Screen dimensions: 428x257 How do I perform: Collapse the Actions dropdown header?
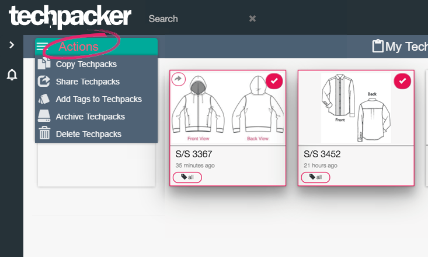[x=96, y=47]
